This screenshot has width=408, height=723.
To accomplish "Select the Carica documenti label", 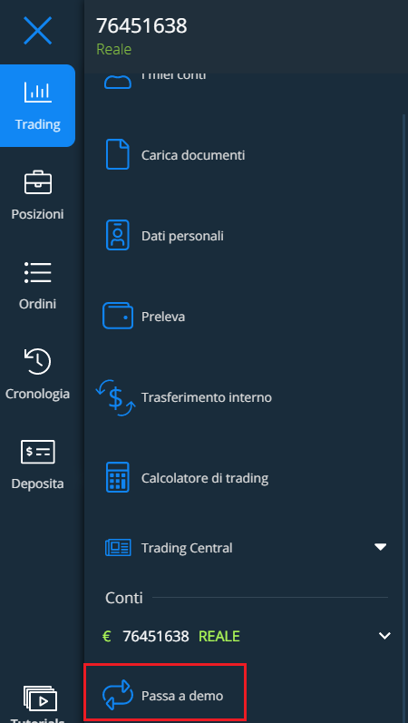I will click(x=193, y=155).
